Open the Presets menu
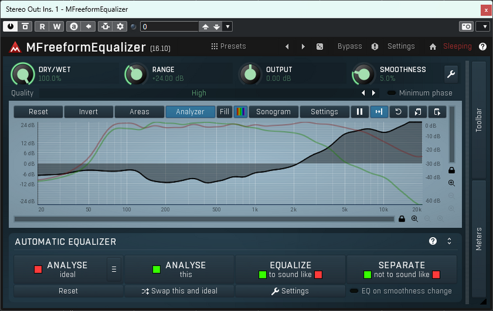 tap(229, 46)
